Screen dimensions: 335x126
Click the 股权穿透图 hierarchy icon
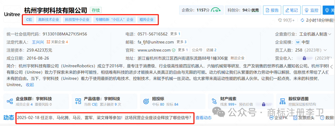(283, 101)
